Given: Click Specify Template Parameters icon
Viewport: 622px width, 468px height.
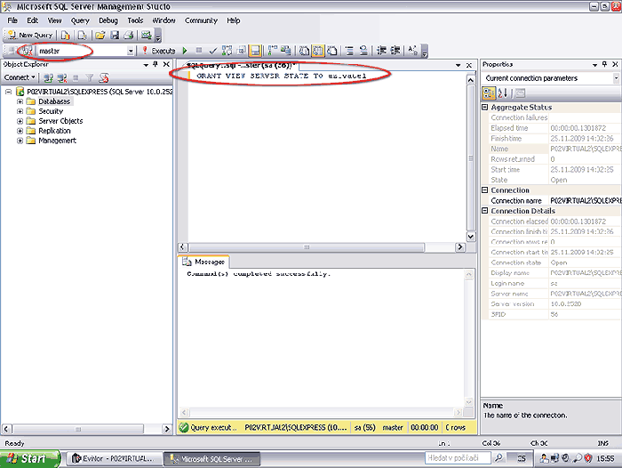Looking at the screenshot, I should tap(413, 51).
